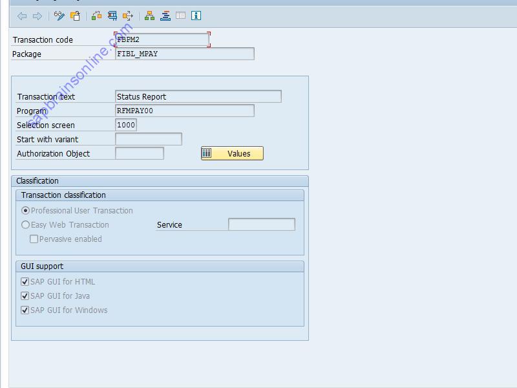Toggle the Pervasive enabled checkbox
The width and height of the screenshot is (517, 388).
click(x=34, y=239)
